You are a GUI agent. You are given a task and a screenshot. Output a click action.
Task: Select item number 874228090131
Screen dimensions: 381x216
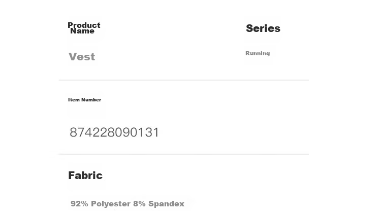(114, 132)
